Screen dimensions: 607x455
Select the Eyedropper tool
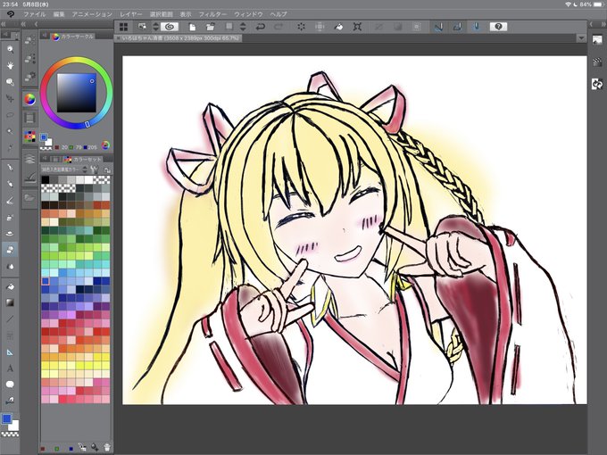[10, 147]
